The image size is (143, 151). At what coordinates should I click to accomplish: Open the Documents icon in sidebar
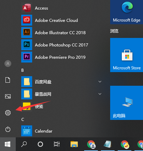point(8,80)
